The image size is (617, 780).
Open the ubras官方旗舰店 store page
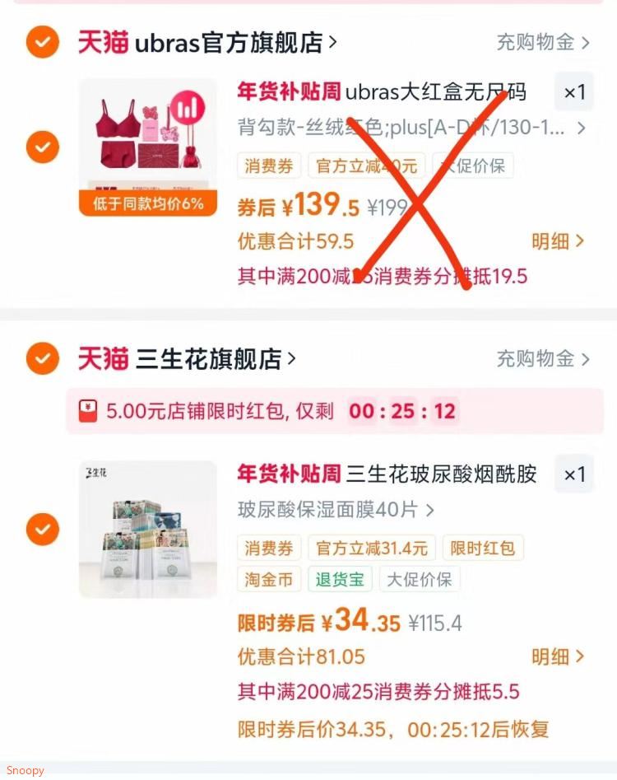[207, 42]
